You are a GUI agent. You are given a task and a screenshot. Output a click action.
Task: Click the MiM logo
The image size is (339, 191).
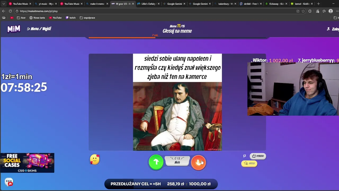point(14,29)
